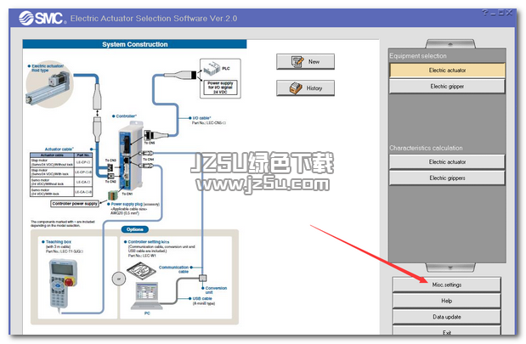
Task: Click the 'I/O cable' label
Action: pos(201,118)
